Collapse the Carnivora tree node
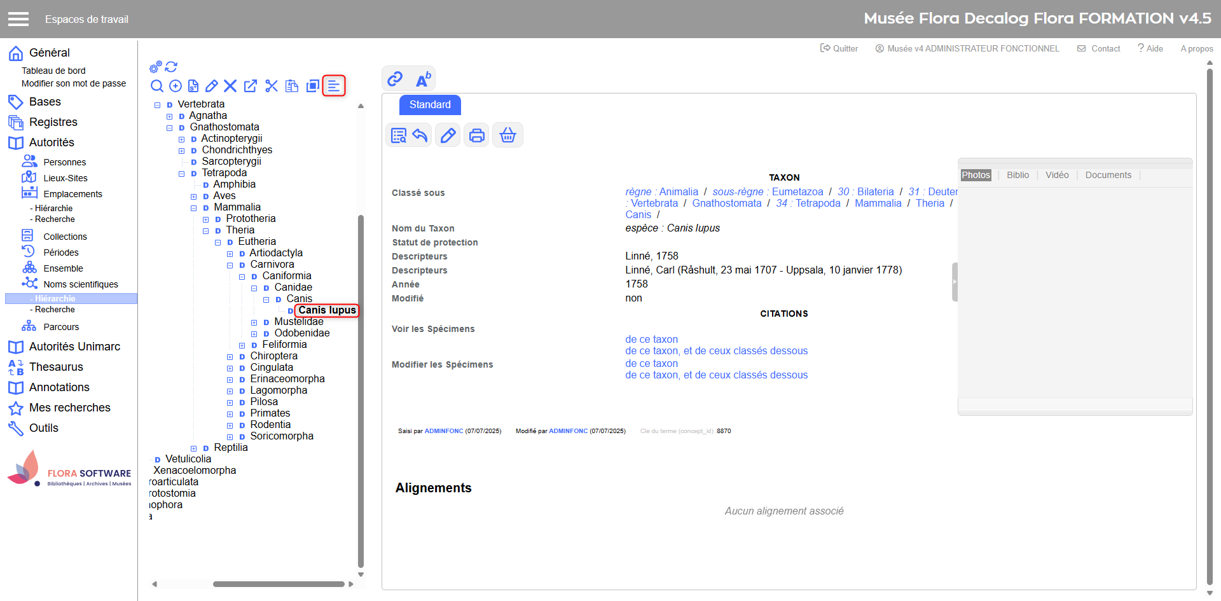 [230, 265]
